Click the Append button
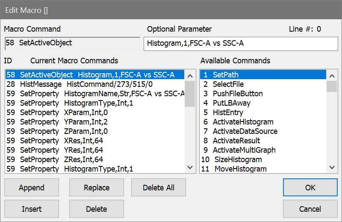Image resolution: width=342 pixels, height=222 pixels. 32,187
